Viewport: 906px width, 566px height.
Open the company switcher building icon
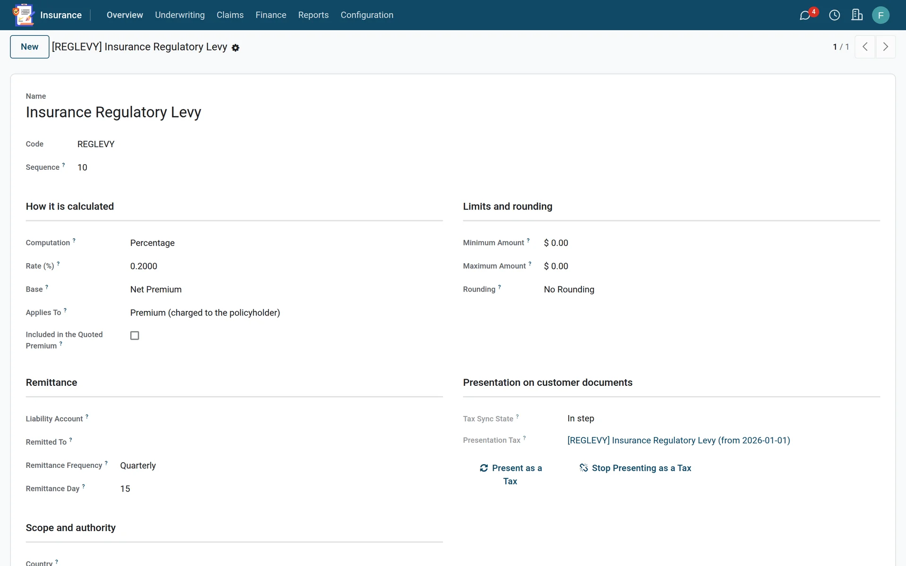857,15
